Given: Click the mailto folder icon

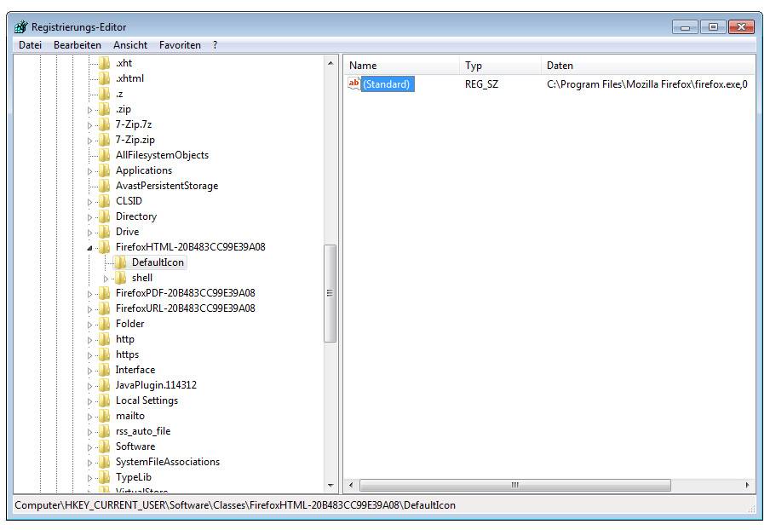Looking at the screenshot, I should pyautogui.click(x=104, y=416).
